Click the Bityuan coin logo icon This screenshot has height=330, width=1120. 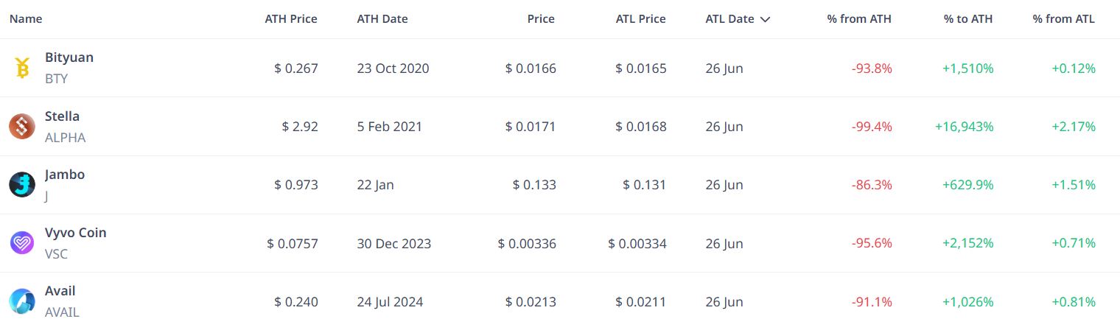tap(22, 68)
